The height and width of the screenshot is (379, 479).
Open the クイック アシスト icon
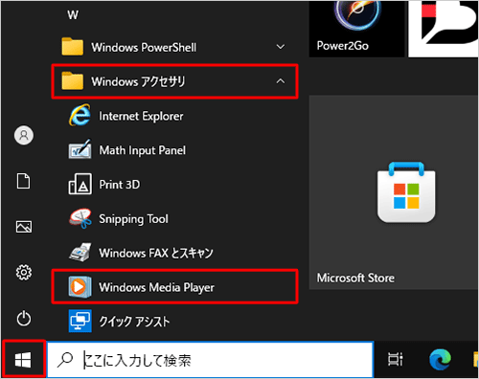click(x=80, y=321)
